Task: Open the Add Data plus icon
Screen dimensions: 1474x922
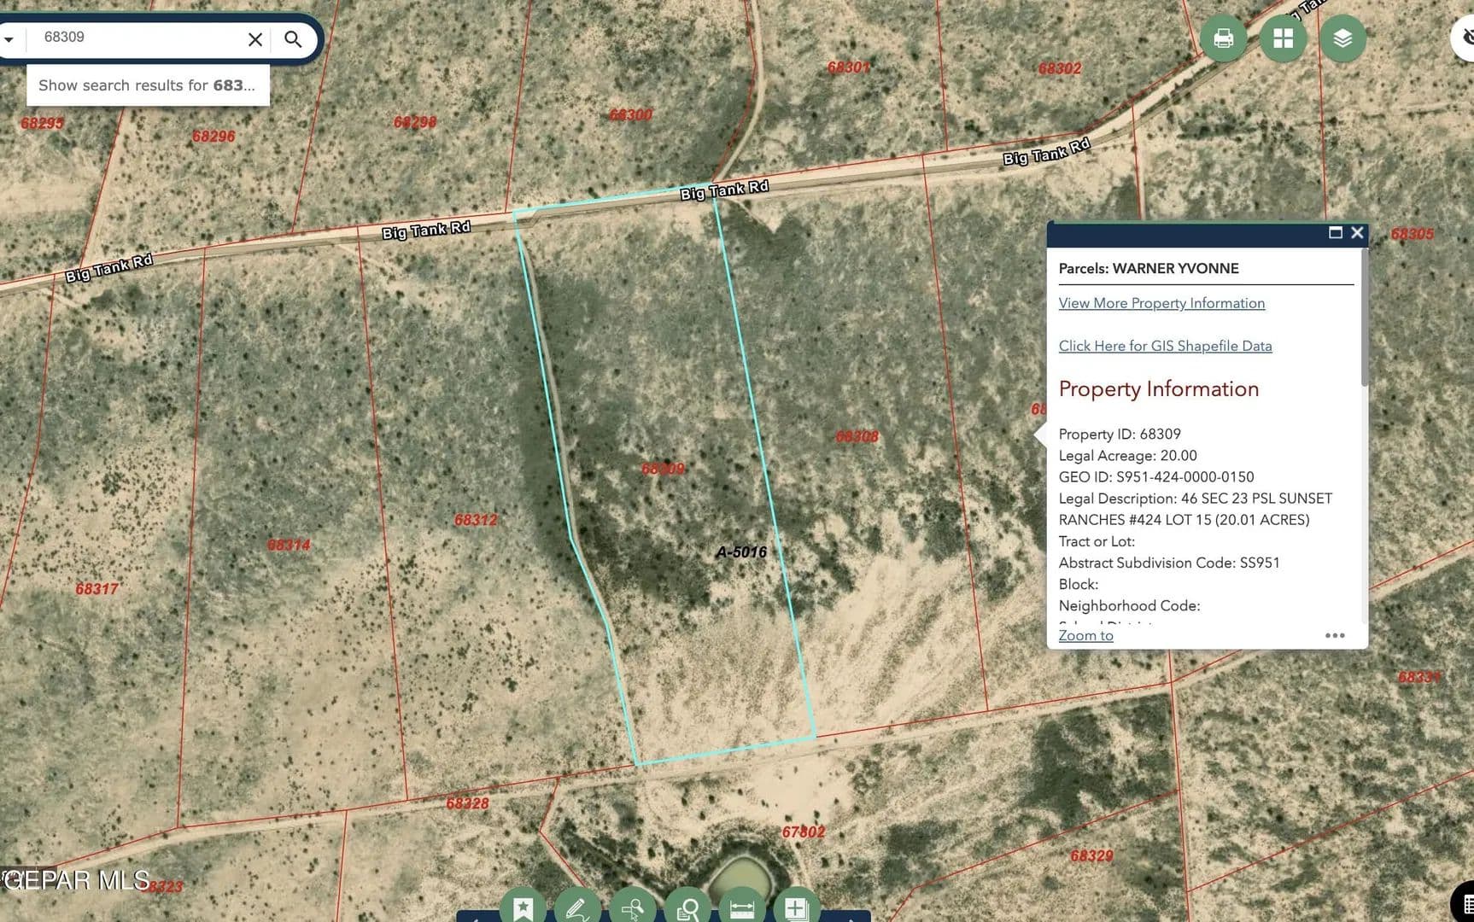Action: tap(796, 908)
